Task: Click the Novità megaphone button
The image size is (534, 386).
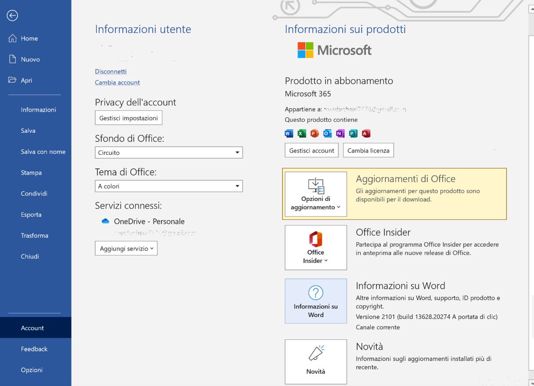Action: (316, 362)
